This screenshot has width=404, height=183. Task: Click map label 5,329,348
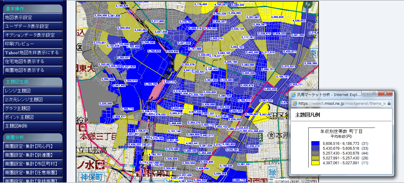[106, 104]
